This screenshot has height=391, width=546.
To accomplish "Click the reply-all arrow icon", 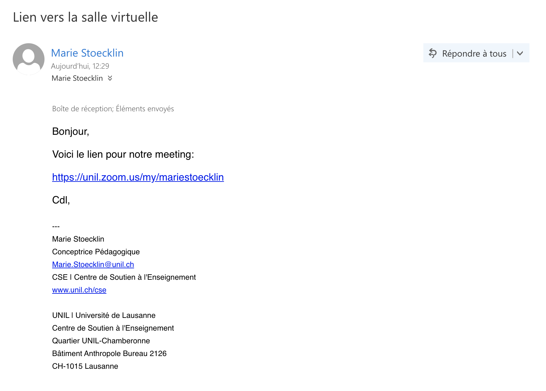I will [x=433, y=53].
